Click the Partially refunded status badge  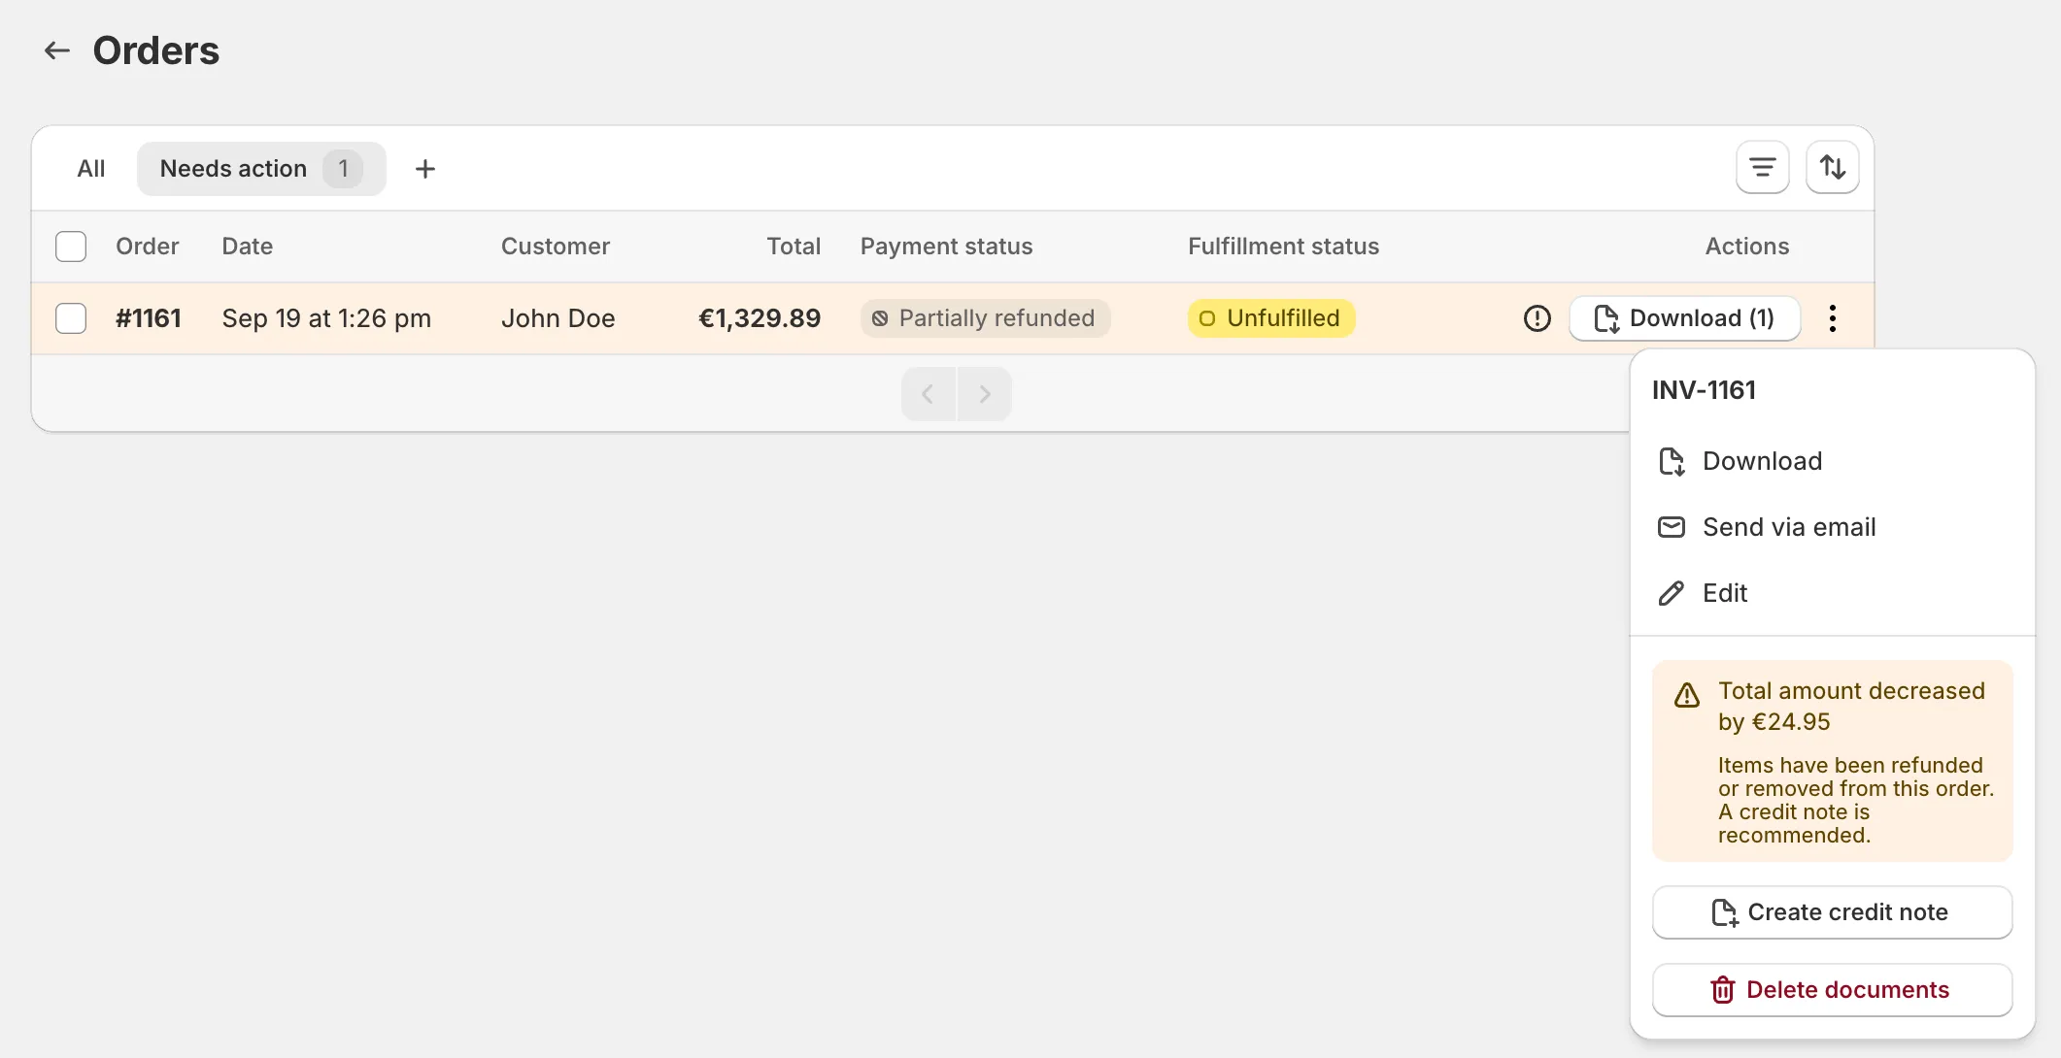point(985,318)
